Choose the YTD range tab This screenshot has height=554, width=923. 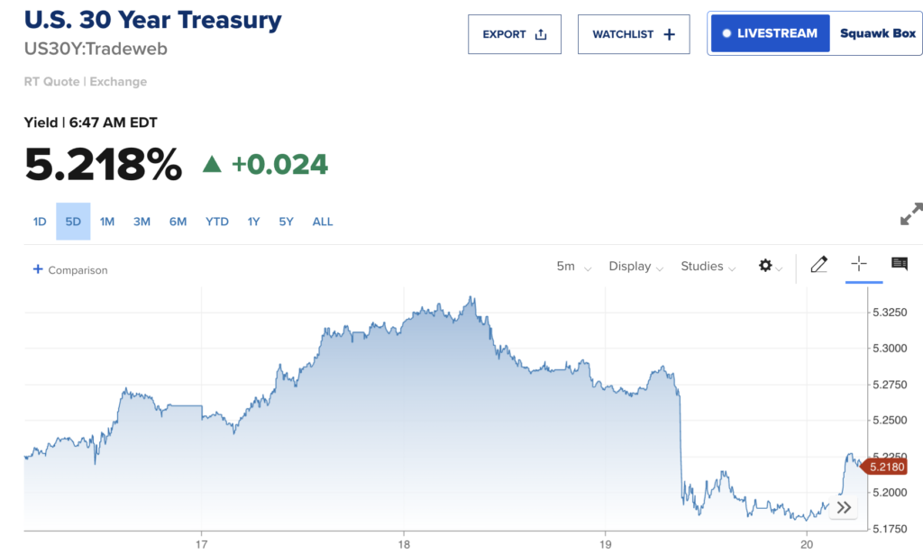point(216,222)
